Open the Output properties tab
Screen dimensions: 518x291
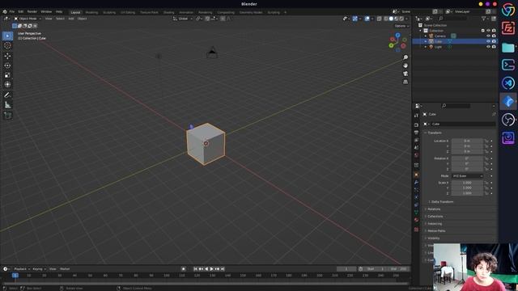tap(416, 133)
